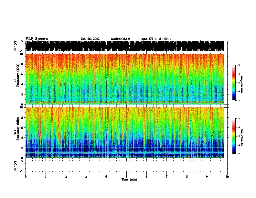Click time axis tick label "9"
Image resolution: width=256 pixels, height=198 pixels.
207,177
